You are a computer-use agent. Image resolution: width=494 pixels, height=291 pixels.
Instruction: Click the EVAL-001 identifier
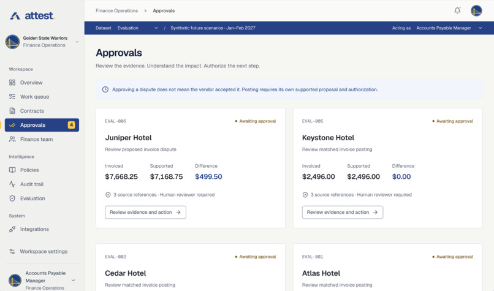(313, 257)
